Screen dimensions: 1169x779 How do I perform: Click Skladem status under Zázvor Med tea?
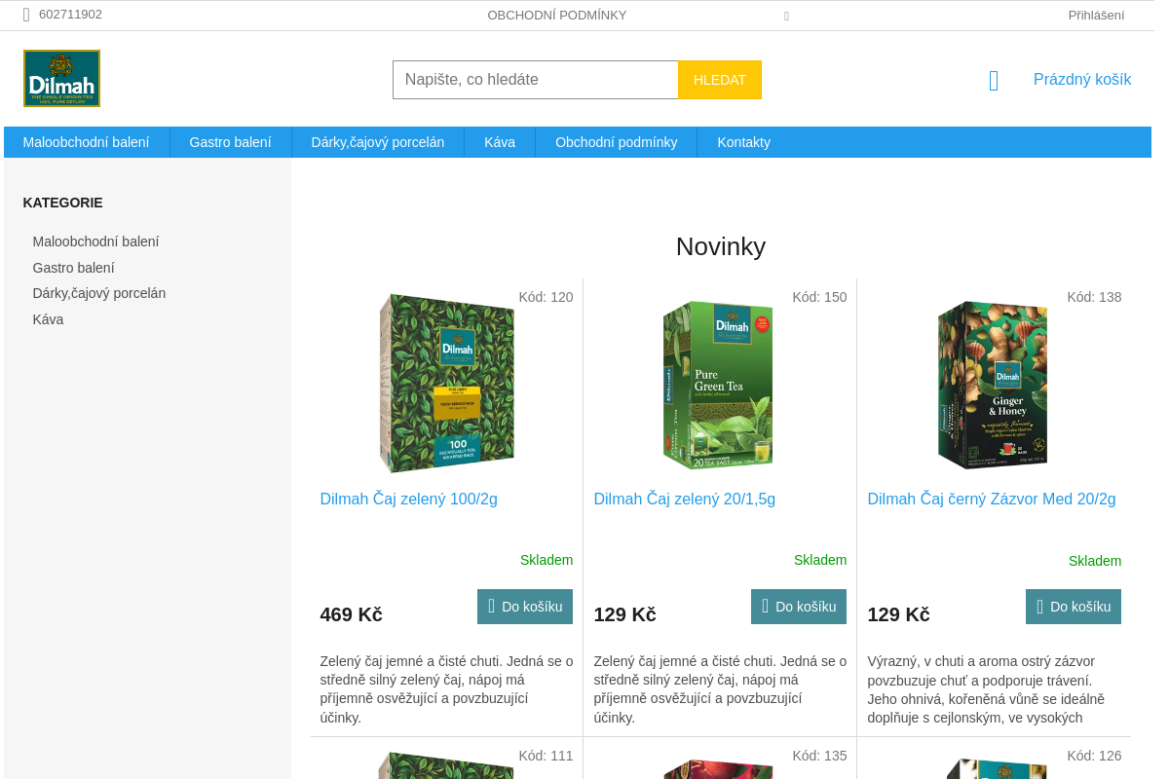coord(1095,561)
